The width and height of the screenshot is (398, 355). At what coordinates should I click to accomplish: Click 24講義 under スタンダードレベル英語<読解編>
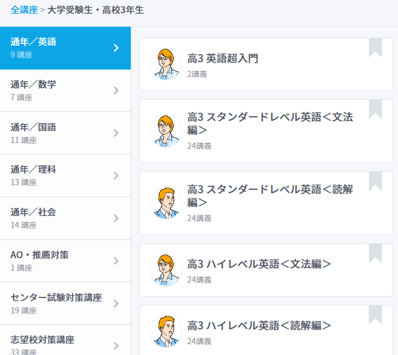click(199, 218)
